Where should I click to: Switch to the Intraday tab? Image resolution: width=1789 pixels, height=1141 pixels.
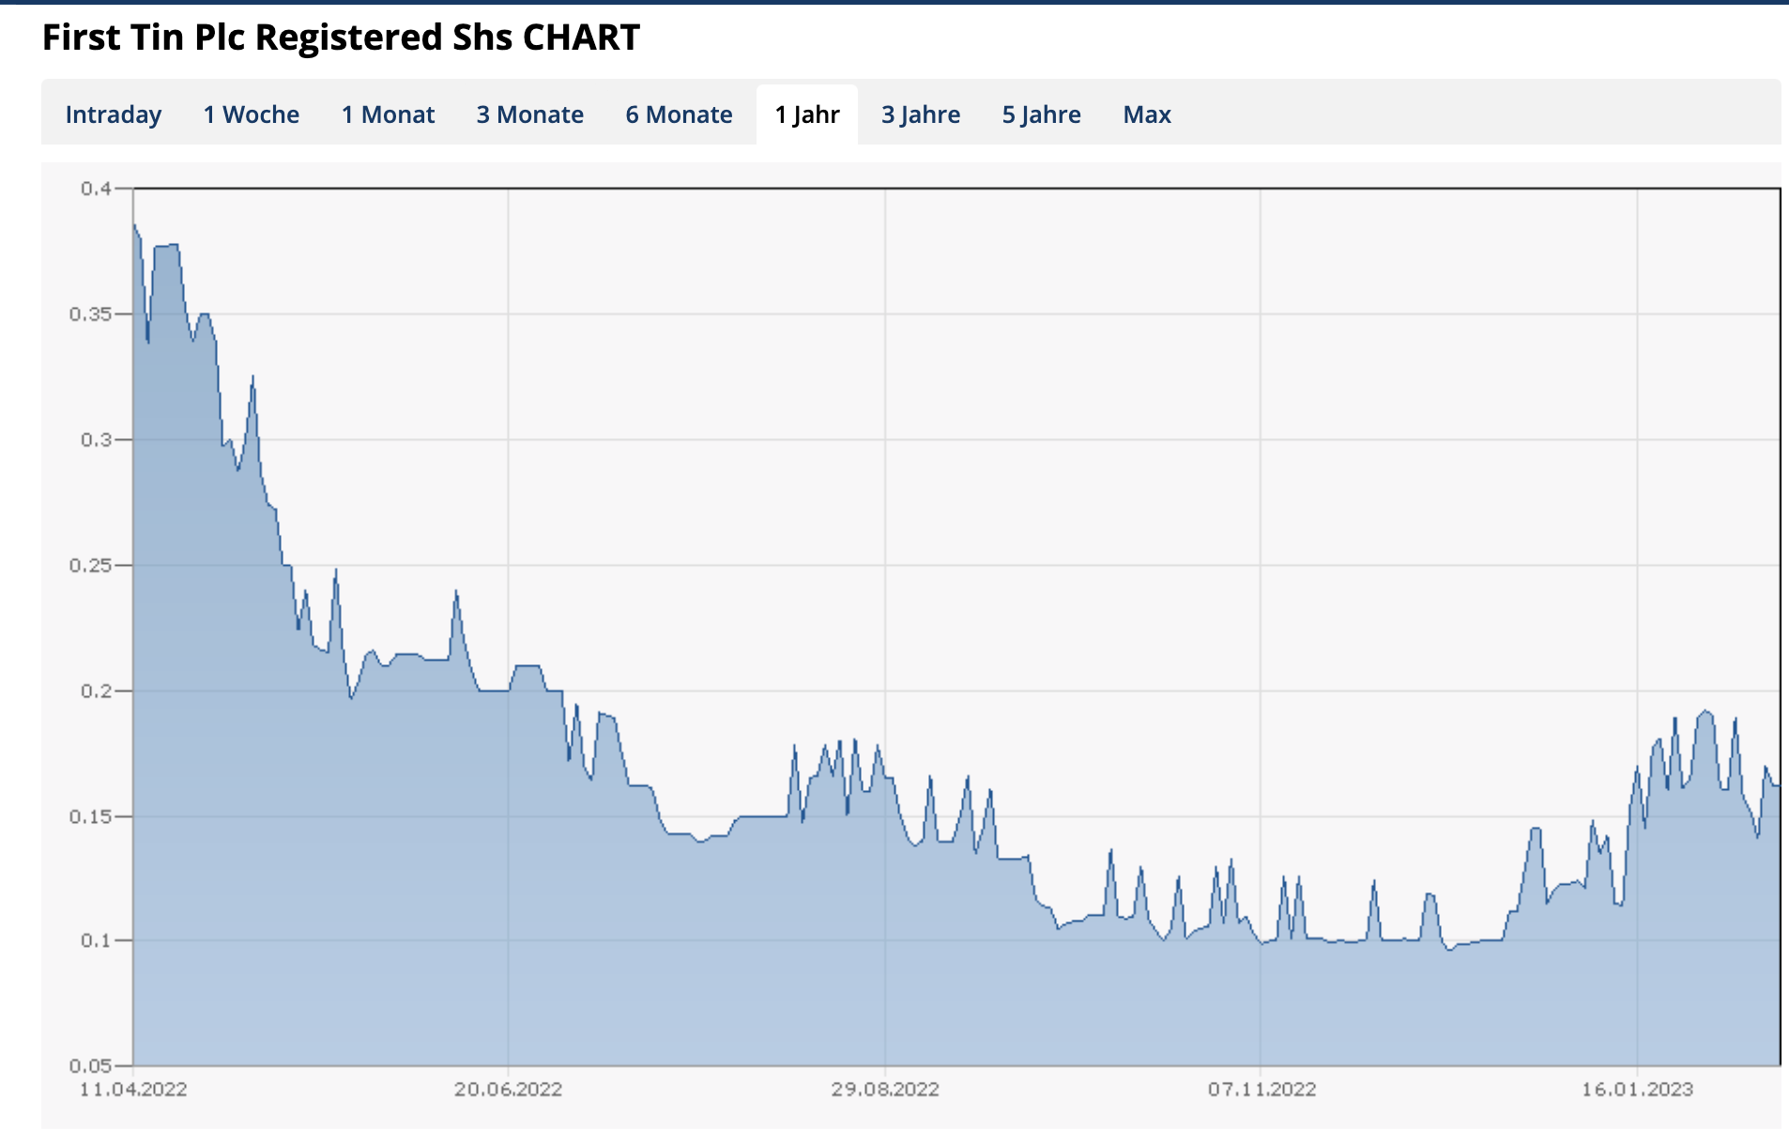tap(114, 114)
